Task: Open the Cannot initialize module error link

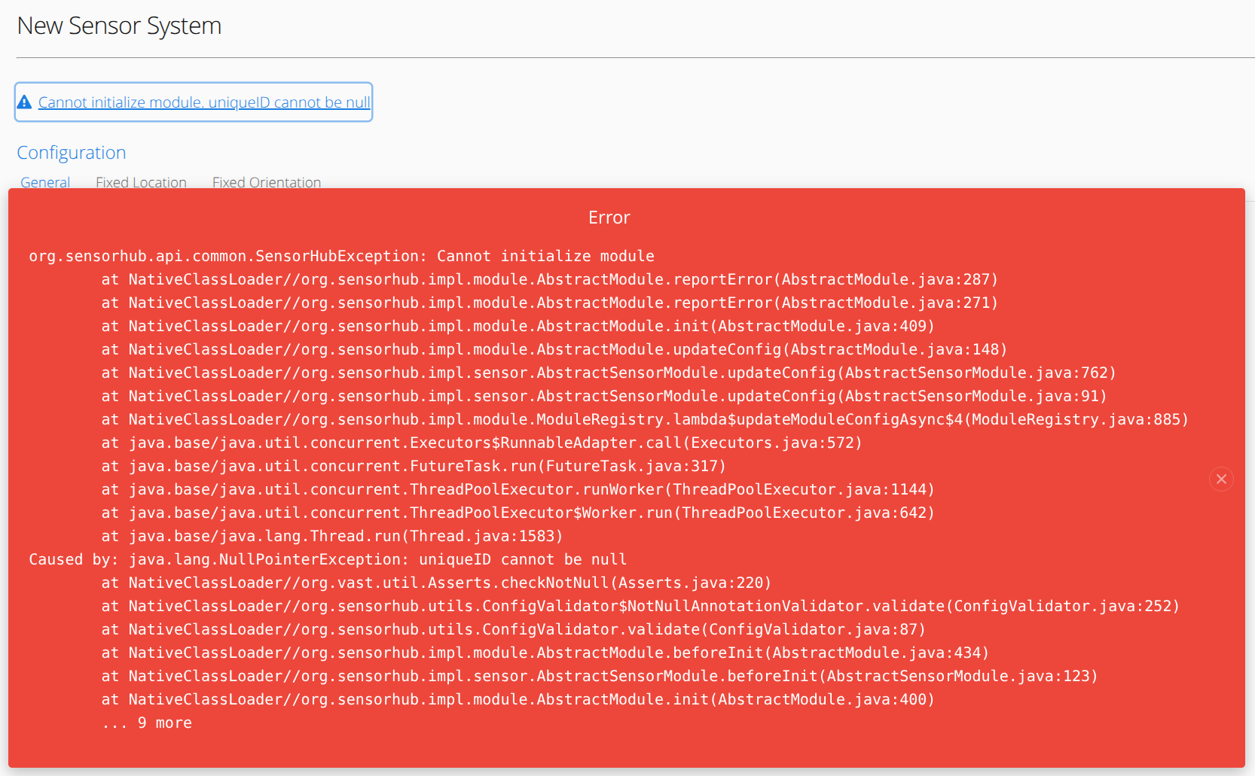Action: coord(204,102)
